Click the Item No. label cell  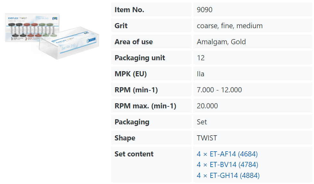point(151,10)
